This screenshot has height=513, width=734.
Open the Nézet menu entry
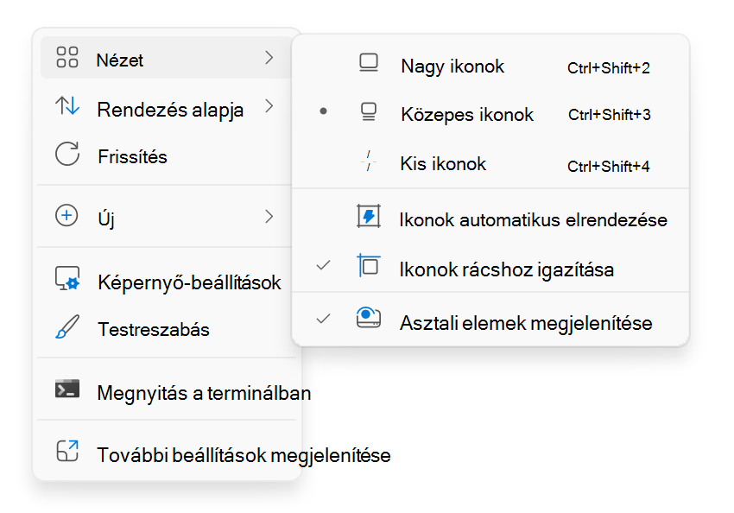tap(166, 58)
